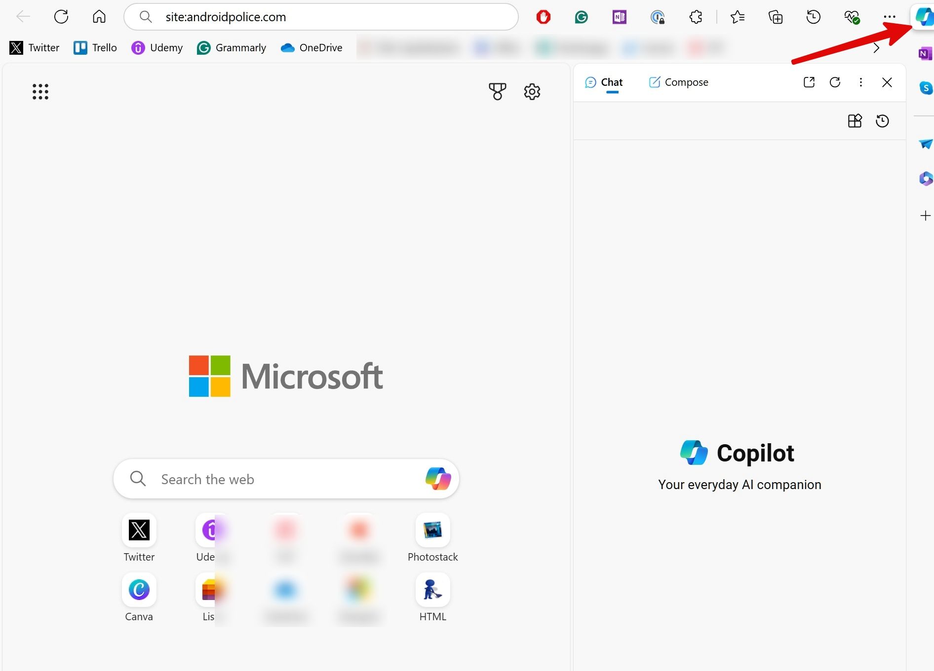The height and width of the screenshot is (671, 934).
Task: Switch to the Compose tab in Copilot
Action: point(678,82)
